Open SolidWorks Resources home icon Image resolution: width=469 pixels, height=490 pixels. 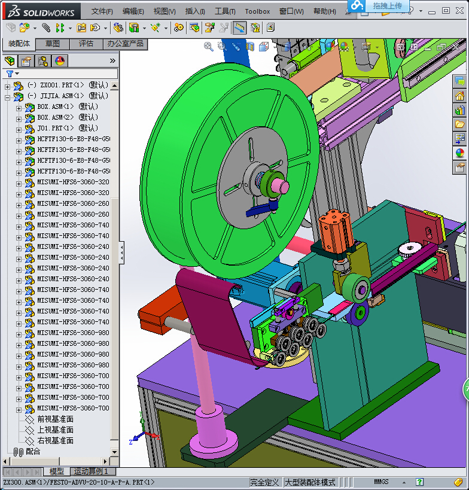[x=459, y=96]
